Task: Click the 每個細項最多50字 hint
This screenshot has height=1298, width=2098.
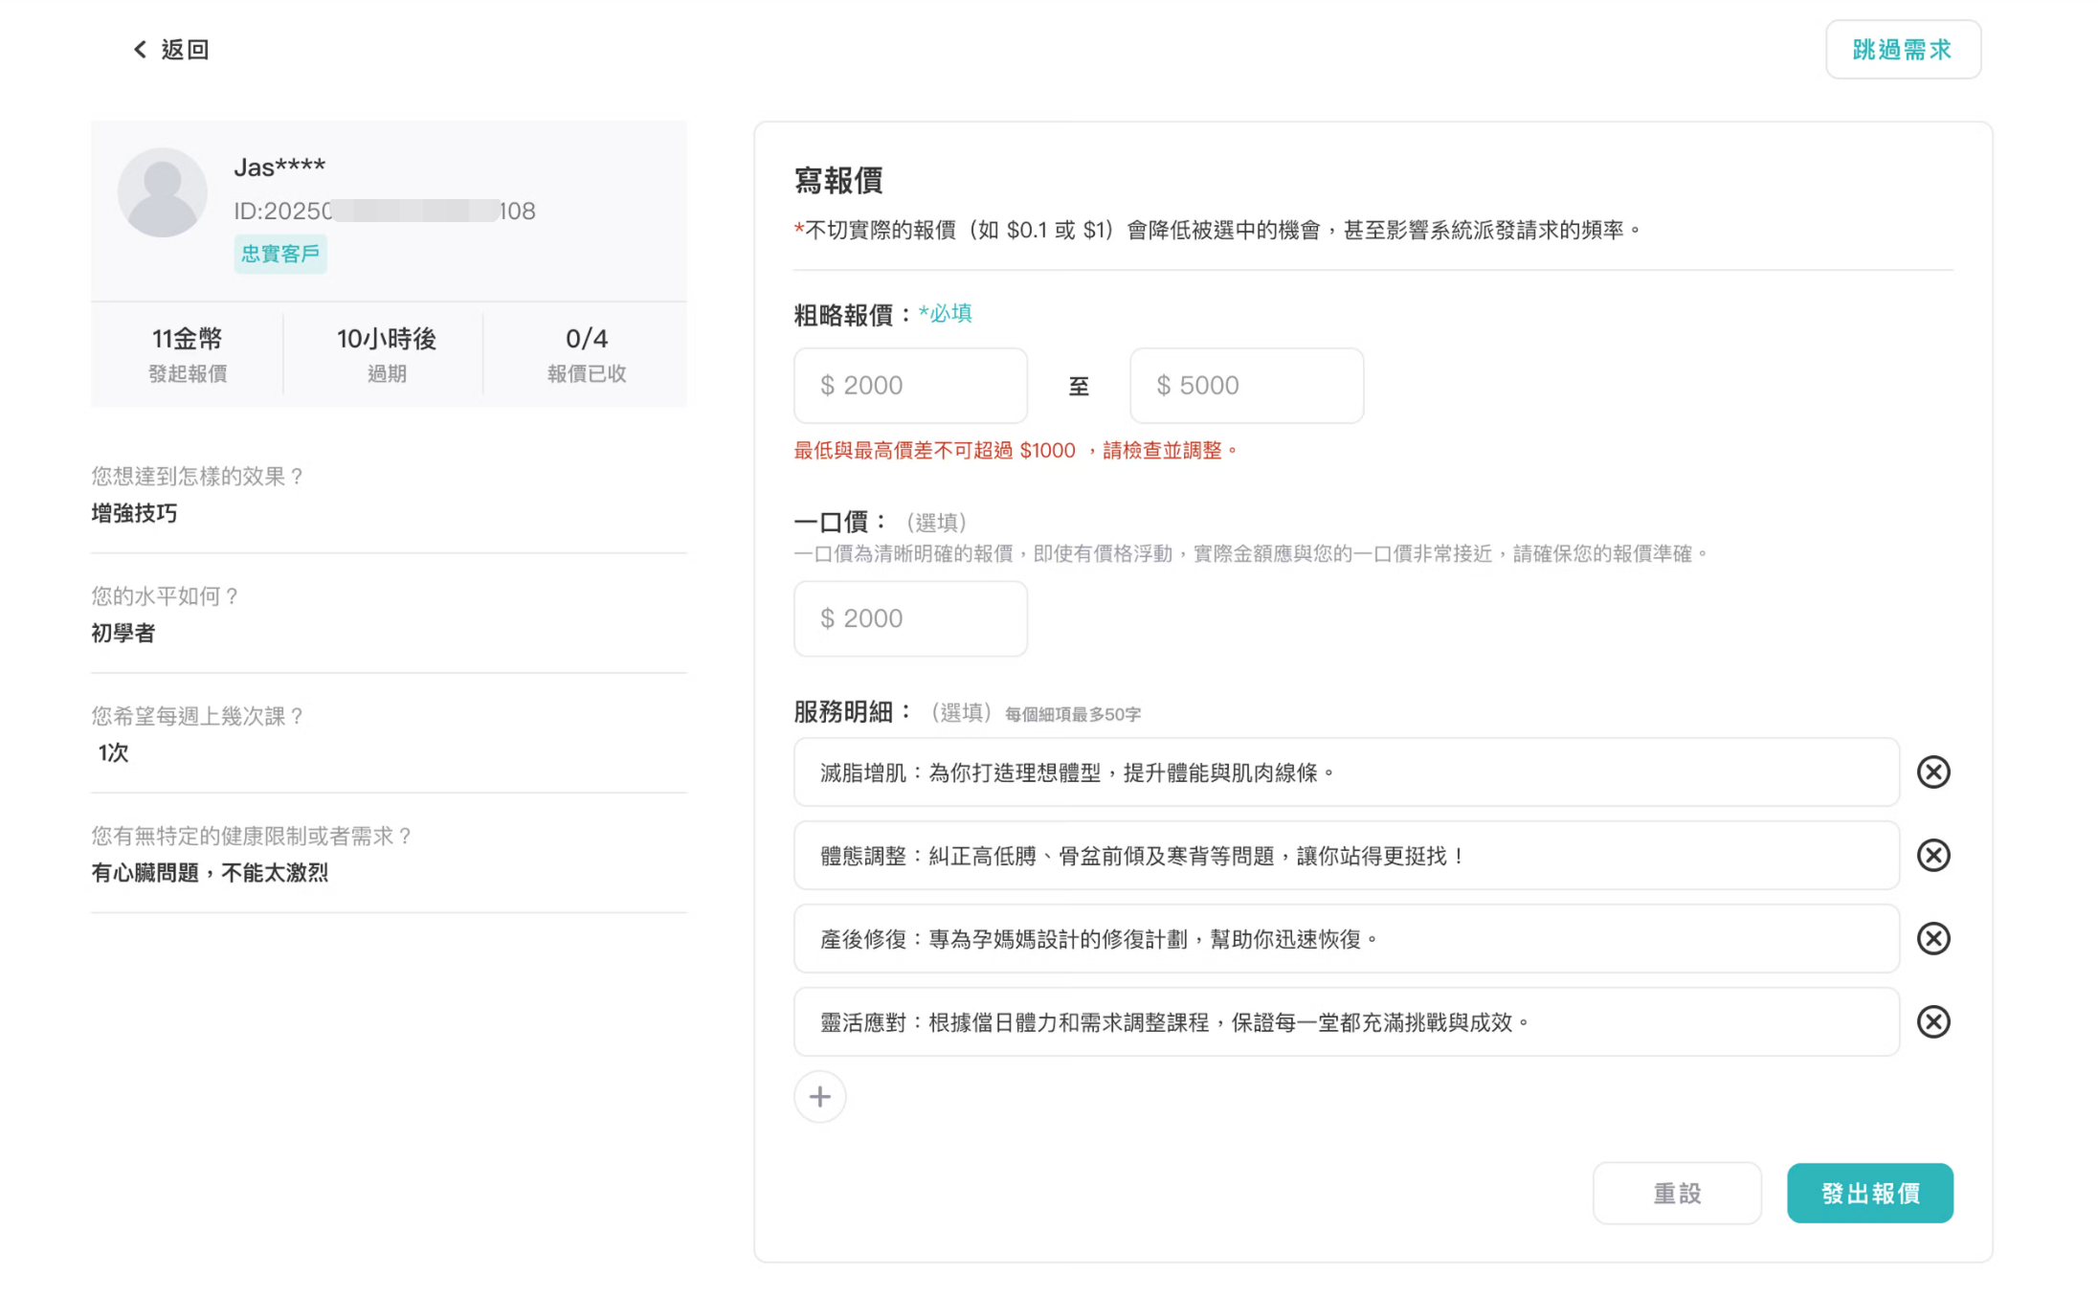Action: [1072, 714]
